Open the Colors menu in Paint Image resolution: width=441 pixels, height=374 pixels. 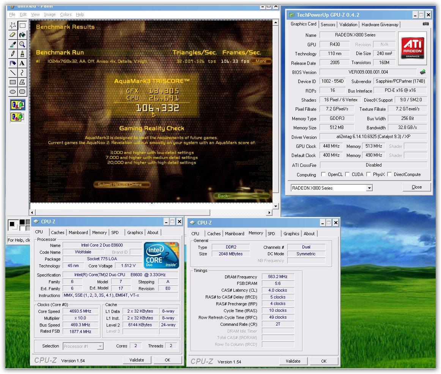tap(66, 14)
